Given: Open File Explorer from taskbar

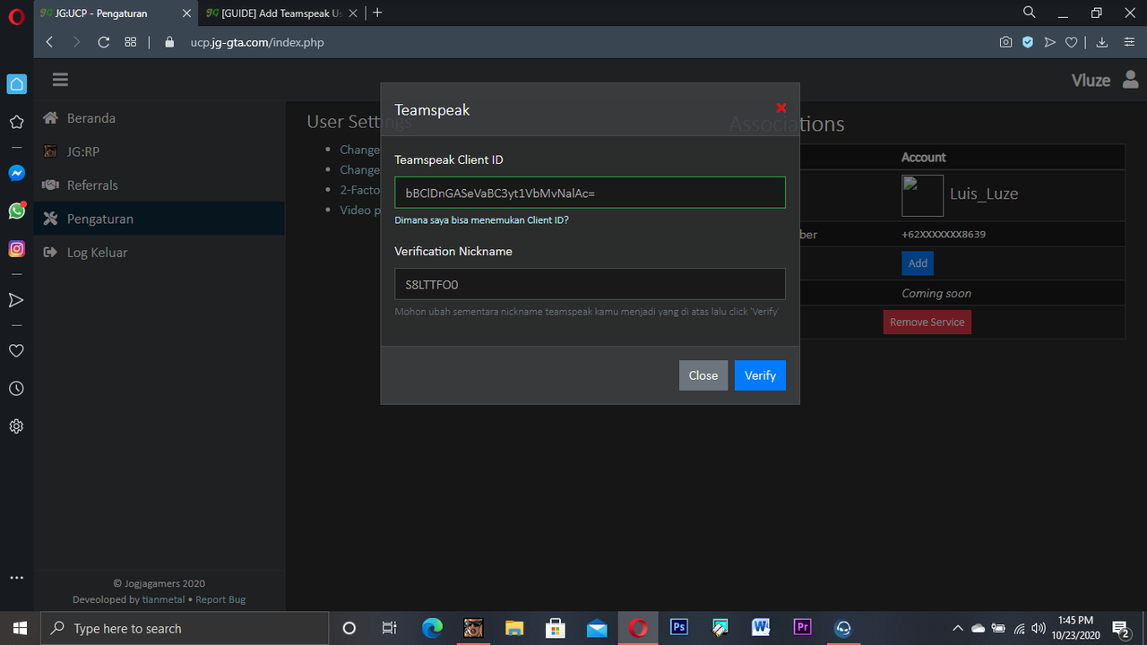Looking at the screenshot, I should (514, 628).
